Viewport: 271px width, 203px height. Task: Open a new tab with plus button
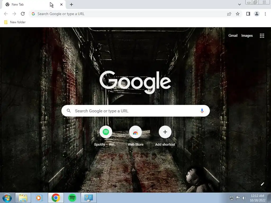tap(71, 4)
